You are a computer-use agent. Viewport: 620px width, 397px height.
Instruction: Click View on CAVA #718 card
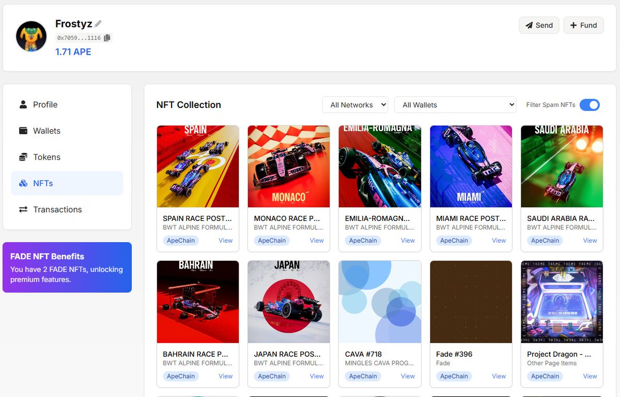(408, 376)
